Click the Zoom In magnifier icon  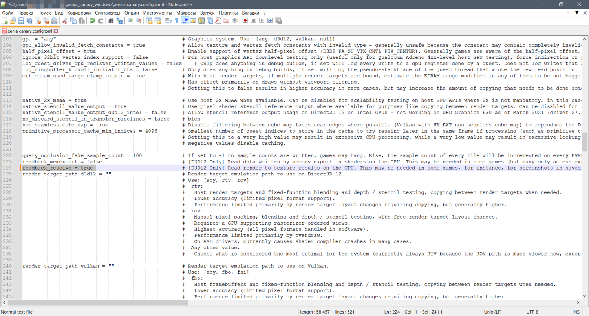pyautogui.click(x=130, y=21)
